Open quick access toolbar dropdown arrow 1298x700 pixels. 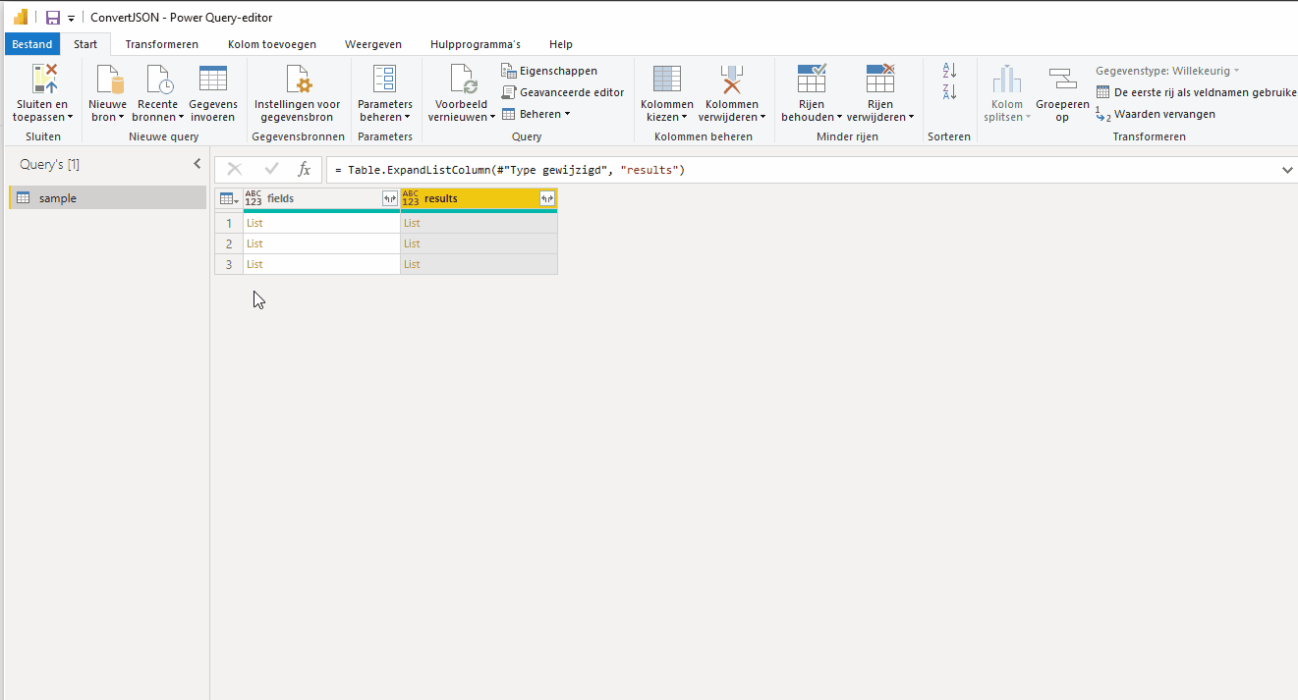coord(71,19)
